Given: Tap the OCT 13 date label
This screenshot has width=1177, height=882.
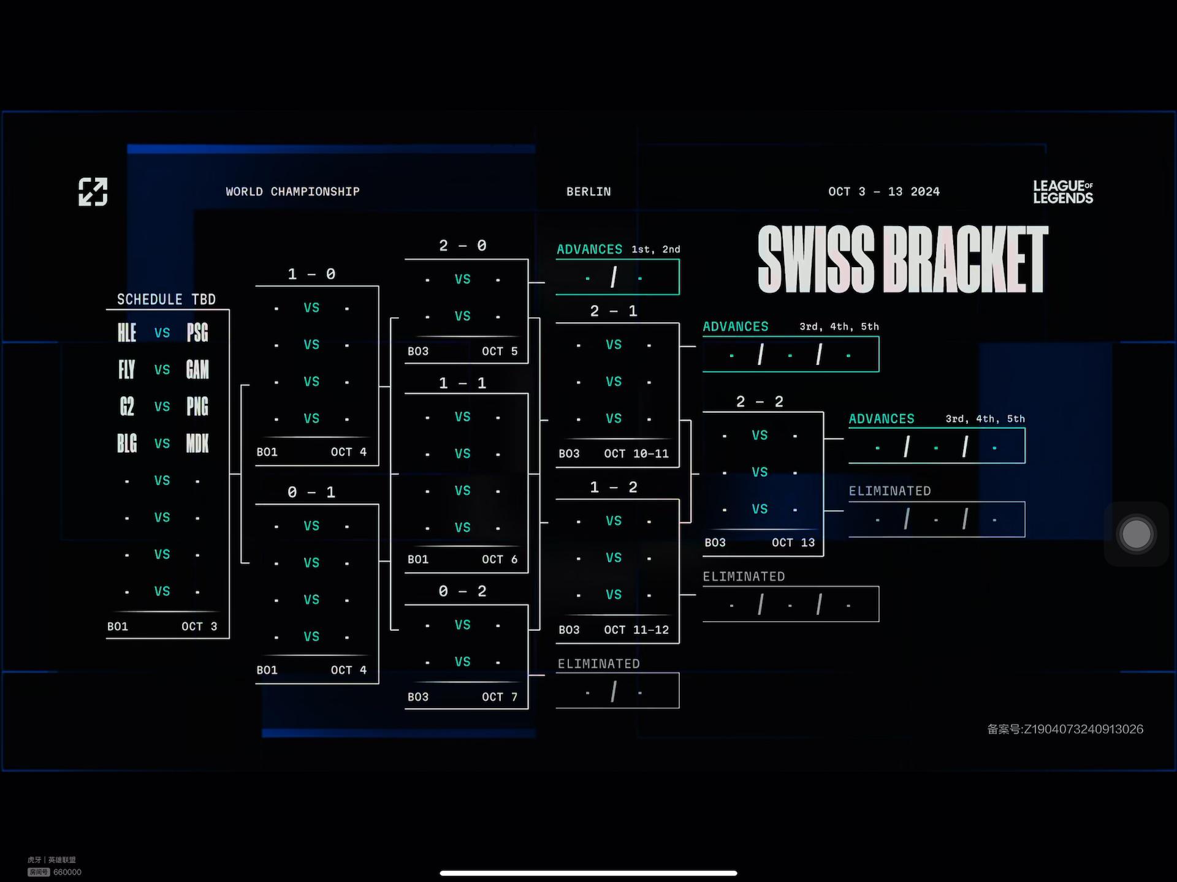Looking at the screenshot, I should (793, 542).
